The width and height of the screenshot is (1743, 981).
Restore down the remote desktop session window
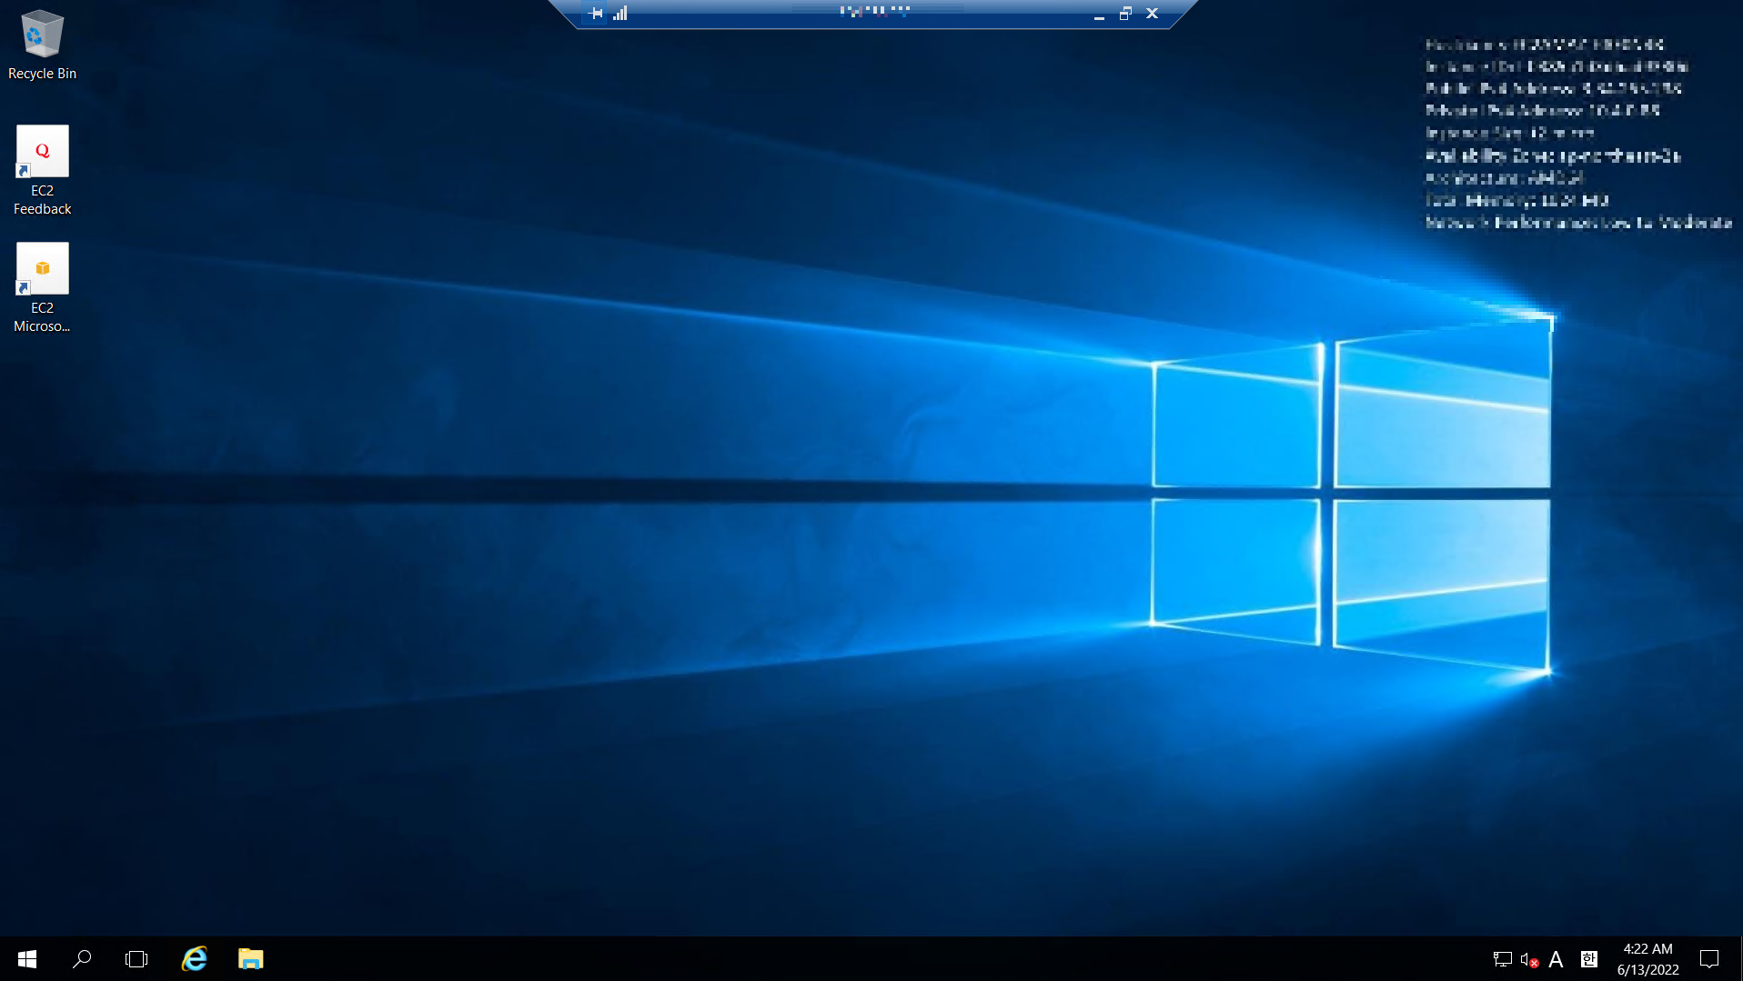pos(1125,14)
